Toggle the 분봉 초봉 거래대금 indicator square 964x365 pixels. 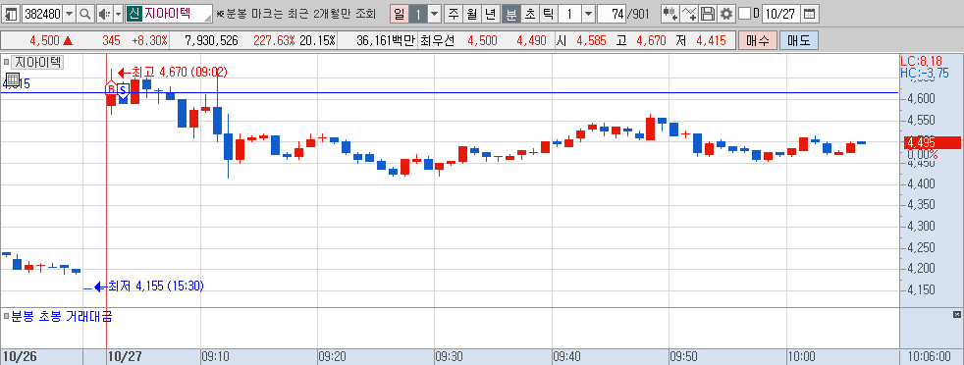(x=6, y=317)
